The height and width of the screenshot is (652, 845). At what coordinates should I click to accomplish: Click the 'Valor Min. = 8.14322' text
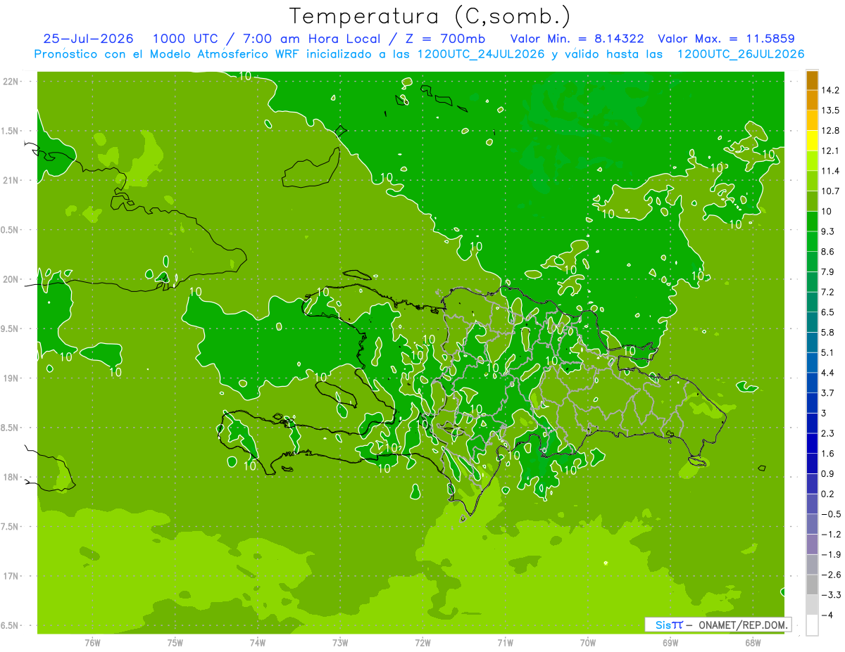[577, 39]
